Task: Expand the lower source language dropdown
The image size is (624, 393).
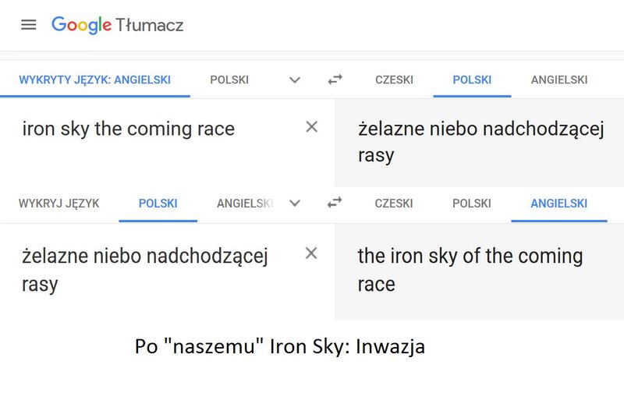Action: 295,204
